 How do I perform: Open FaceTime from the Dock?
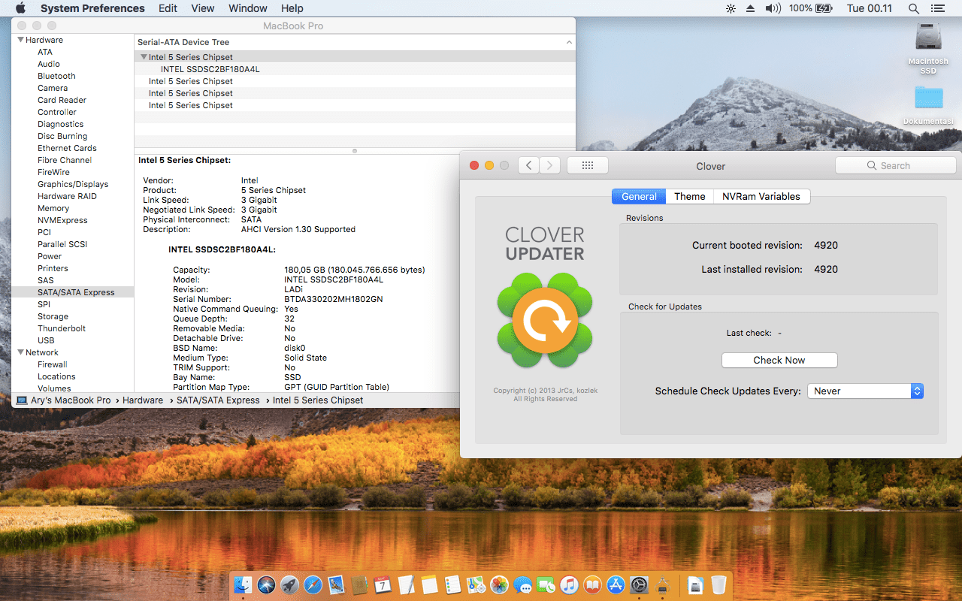(x=546, y=585)
